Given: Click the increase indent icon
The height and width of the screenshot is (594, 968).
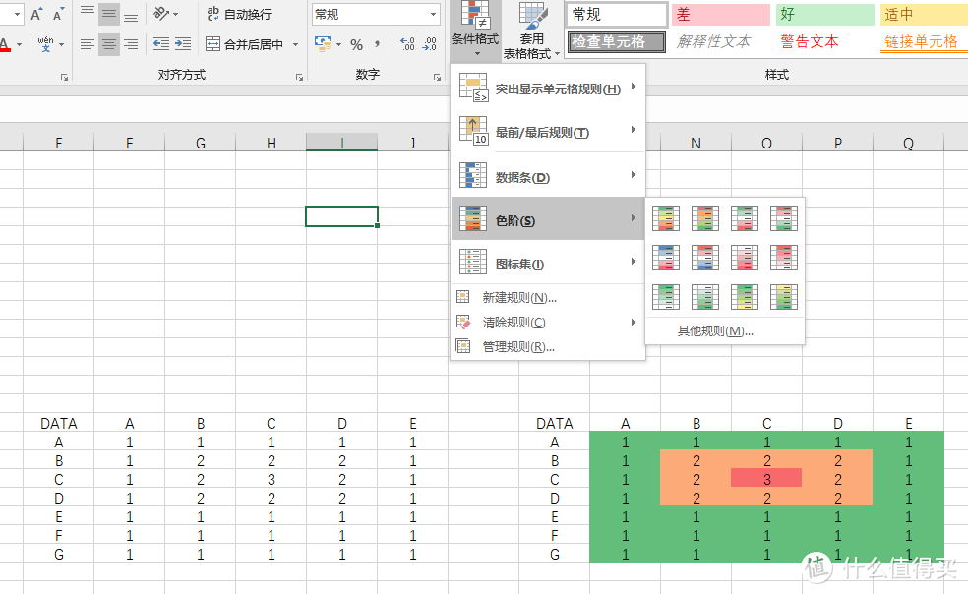Looking at the screenshot, I should (x=159, y=44).
